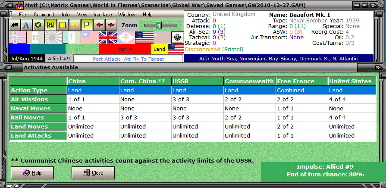Select the Rail Moves row label
The width and height of the screenshot is (386, 188).
click(x=38, y=118)
